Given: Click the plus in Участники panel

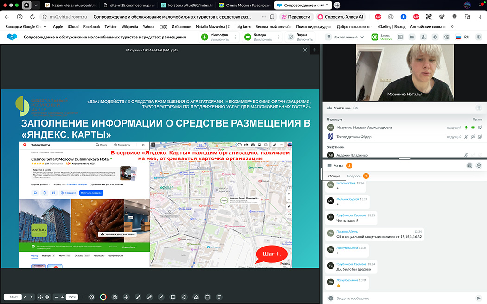Looking at the screenshot, I should click(x=479, y=108).
